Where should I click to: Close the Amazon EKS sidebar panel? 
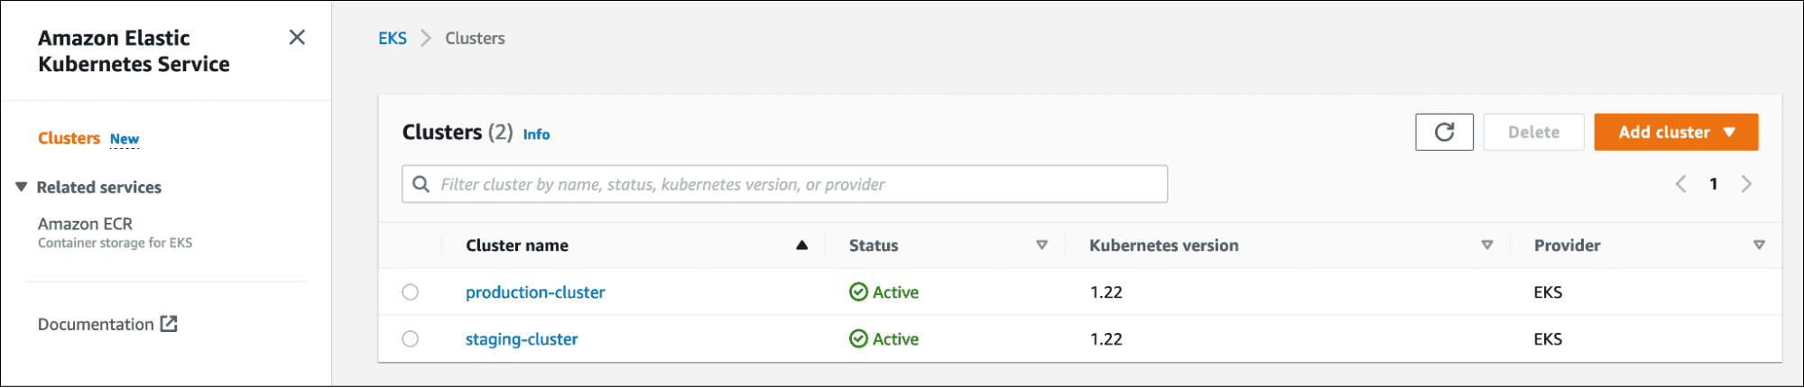(297, 37)
